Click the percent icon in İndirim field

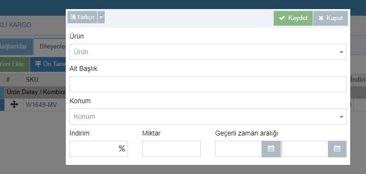coord(122,149)
